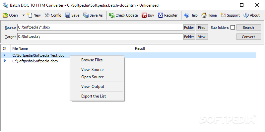Screen dimensions: 265x132
Task: Click the Open folder icon in toolbar
Action: (x=5, y=15)
